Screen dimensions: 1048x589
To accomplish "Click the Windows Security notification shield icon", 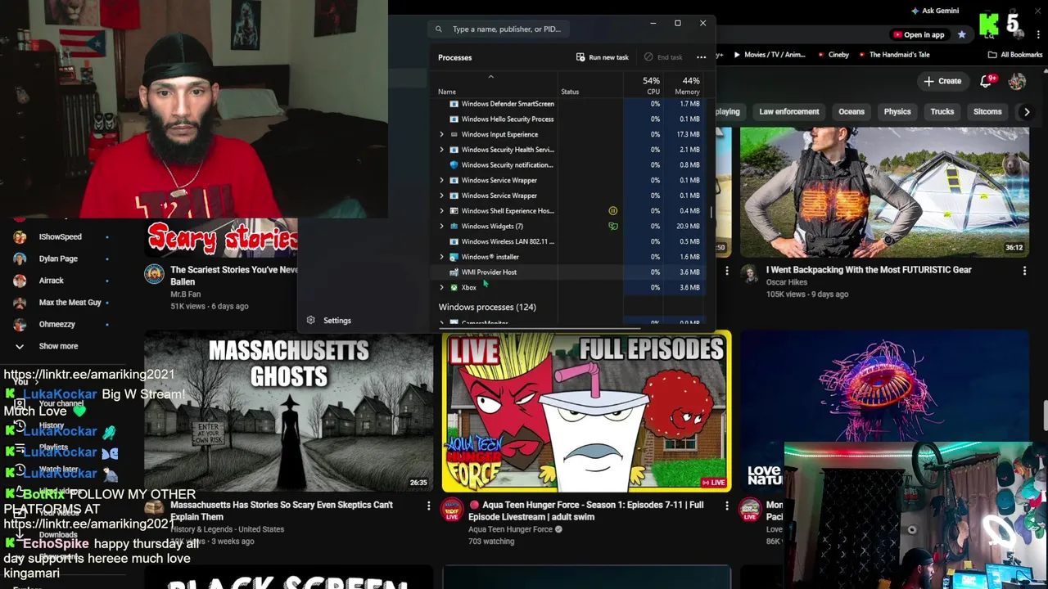I will tap(454, 165).
